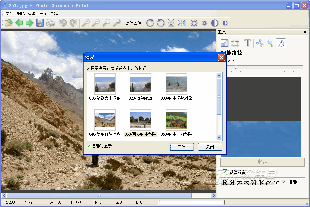Zoom in with the plus magnifier

[x=86, y=23]
